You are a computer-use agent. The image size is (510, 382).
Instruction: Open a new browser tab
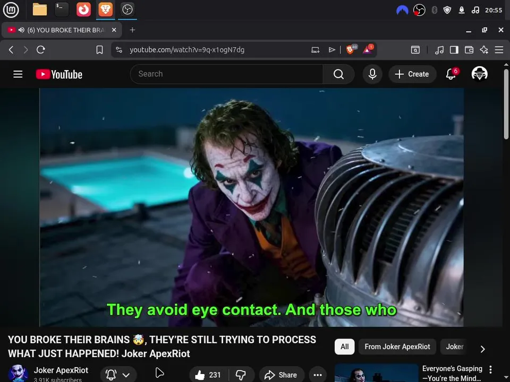pos(132,30)
